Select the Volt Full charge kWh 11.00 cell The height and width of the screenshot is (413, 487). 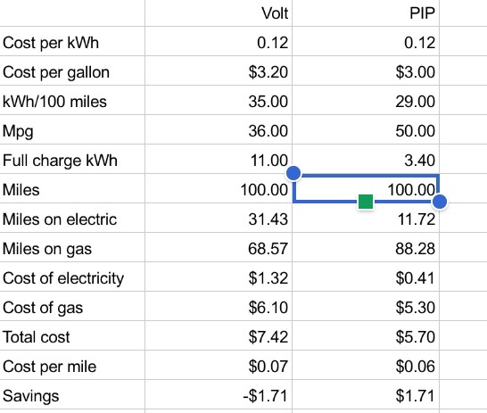pyautogui.click(x=219, y=159)
